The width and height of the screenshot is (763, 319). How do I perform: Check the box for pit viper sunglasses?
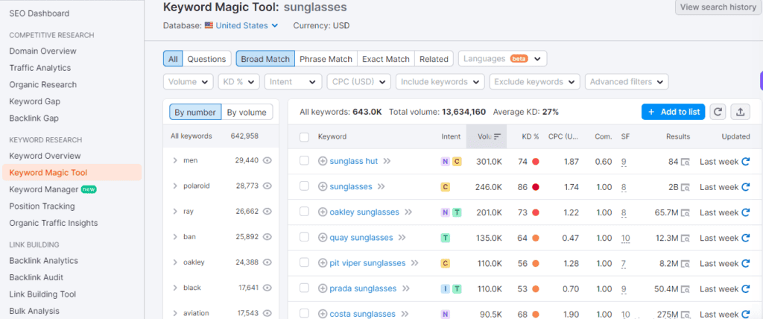(304, 262)
